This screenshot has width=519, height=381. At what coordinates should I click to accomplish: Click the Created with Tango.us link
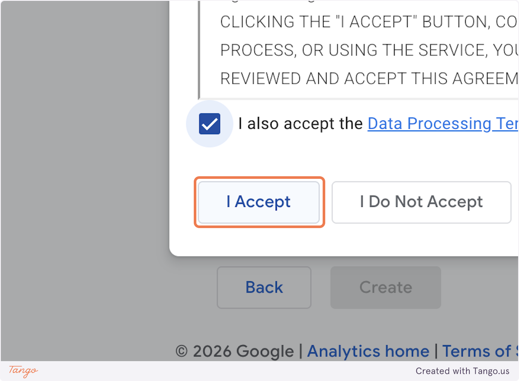tap(462, 371)
